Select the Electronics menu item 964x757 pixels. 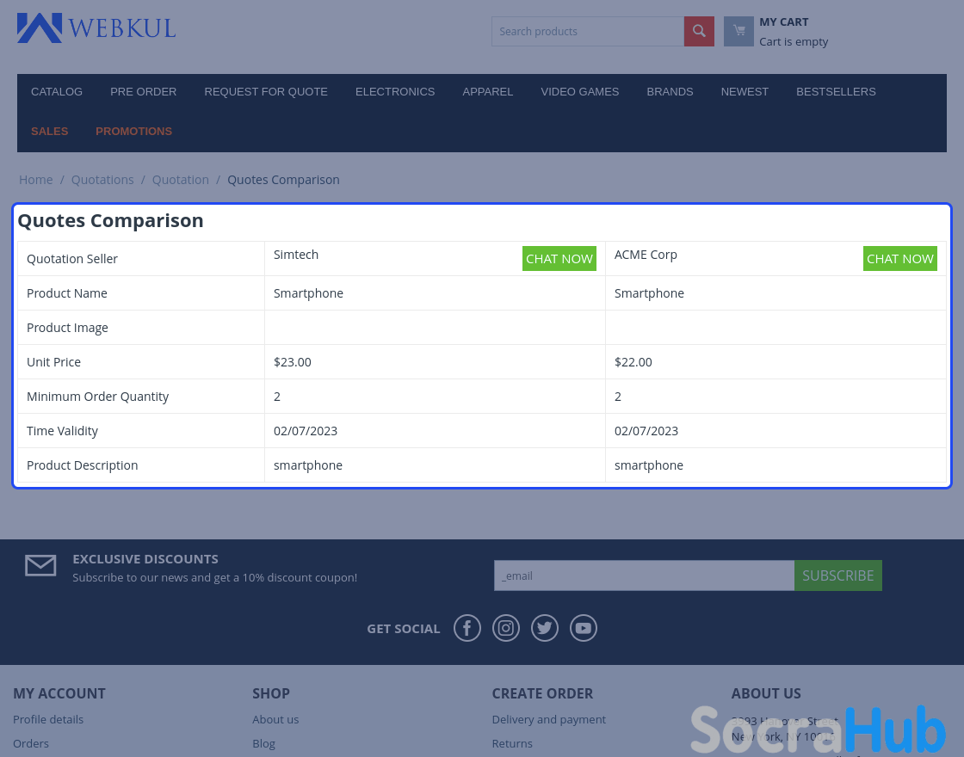pos(395,92)
